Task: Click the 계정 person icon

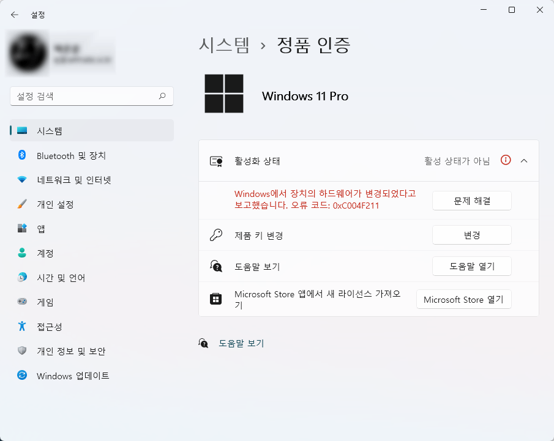Action: pyautogui.click(x=22, y=253)
